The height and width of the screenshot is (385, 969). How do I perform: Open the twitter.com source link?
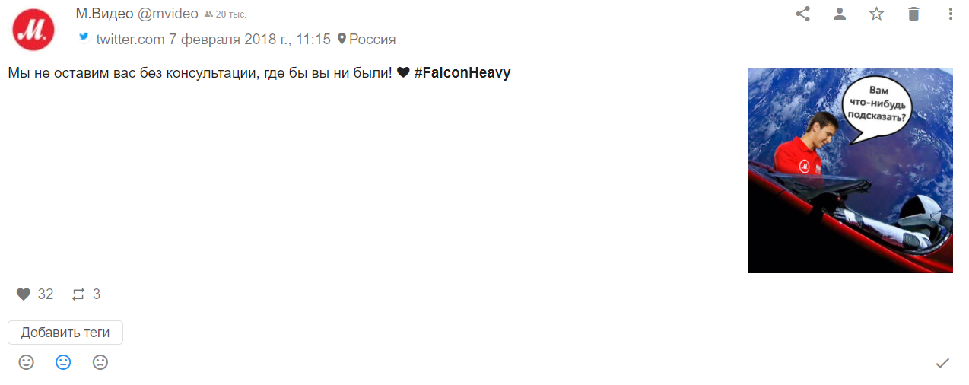point(130,39)
